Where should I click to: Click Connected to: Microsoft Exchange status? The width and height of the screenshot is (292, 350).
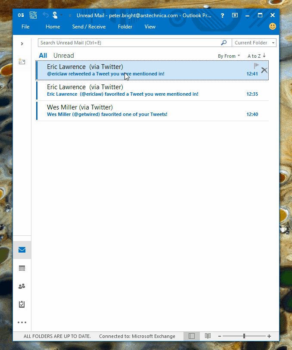(137, 336)
